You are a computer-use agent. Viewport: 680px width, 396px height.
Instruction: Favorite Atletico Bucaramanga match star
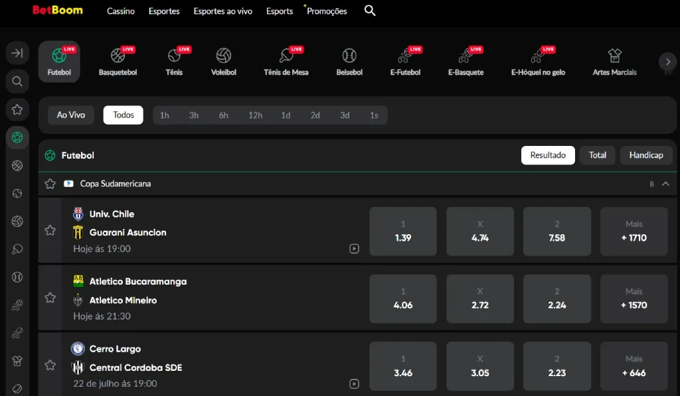[x=50, y=298]
